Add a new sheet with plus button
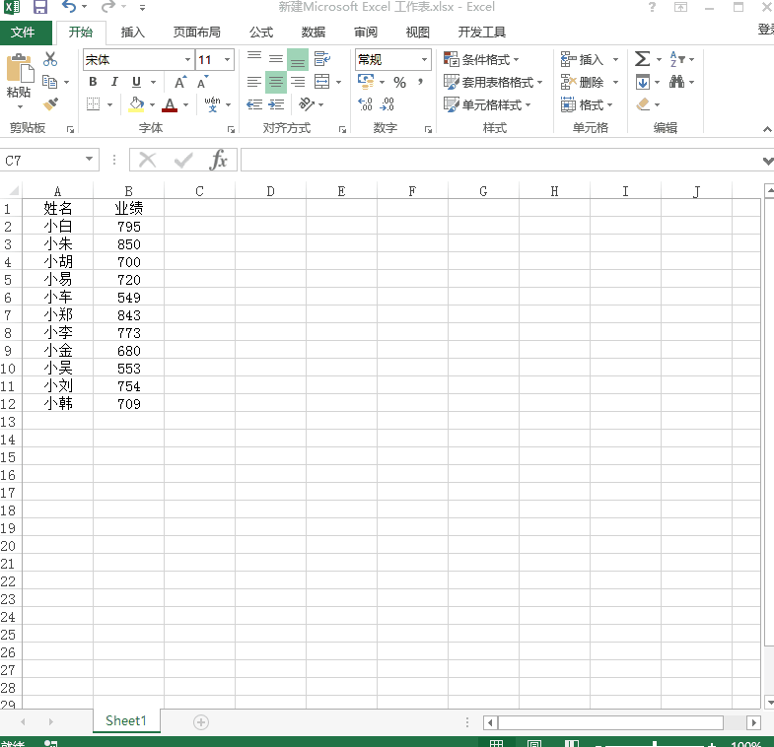 (201, 722)
